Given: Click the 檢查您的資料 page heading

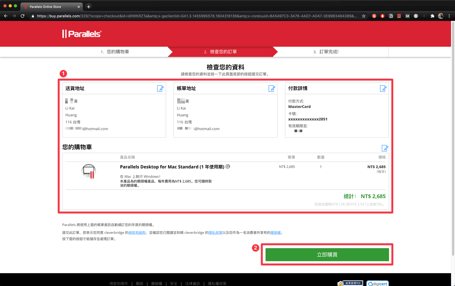Looking at the screenshot, I should [x=225, y=67].
